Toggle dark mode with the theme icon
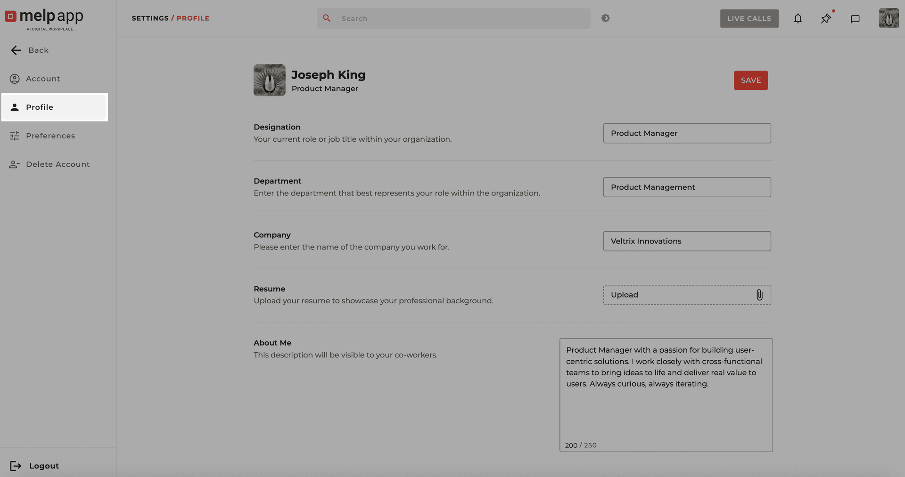The image size is (905, 477). (x=605, y=18)
